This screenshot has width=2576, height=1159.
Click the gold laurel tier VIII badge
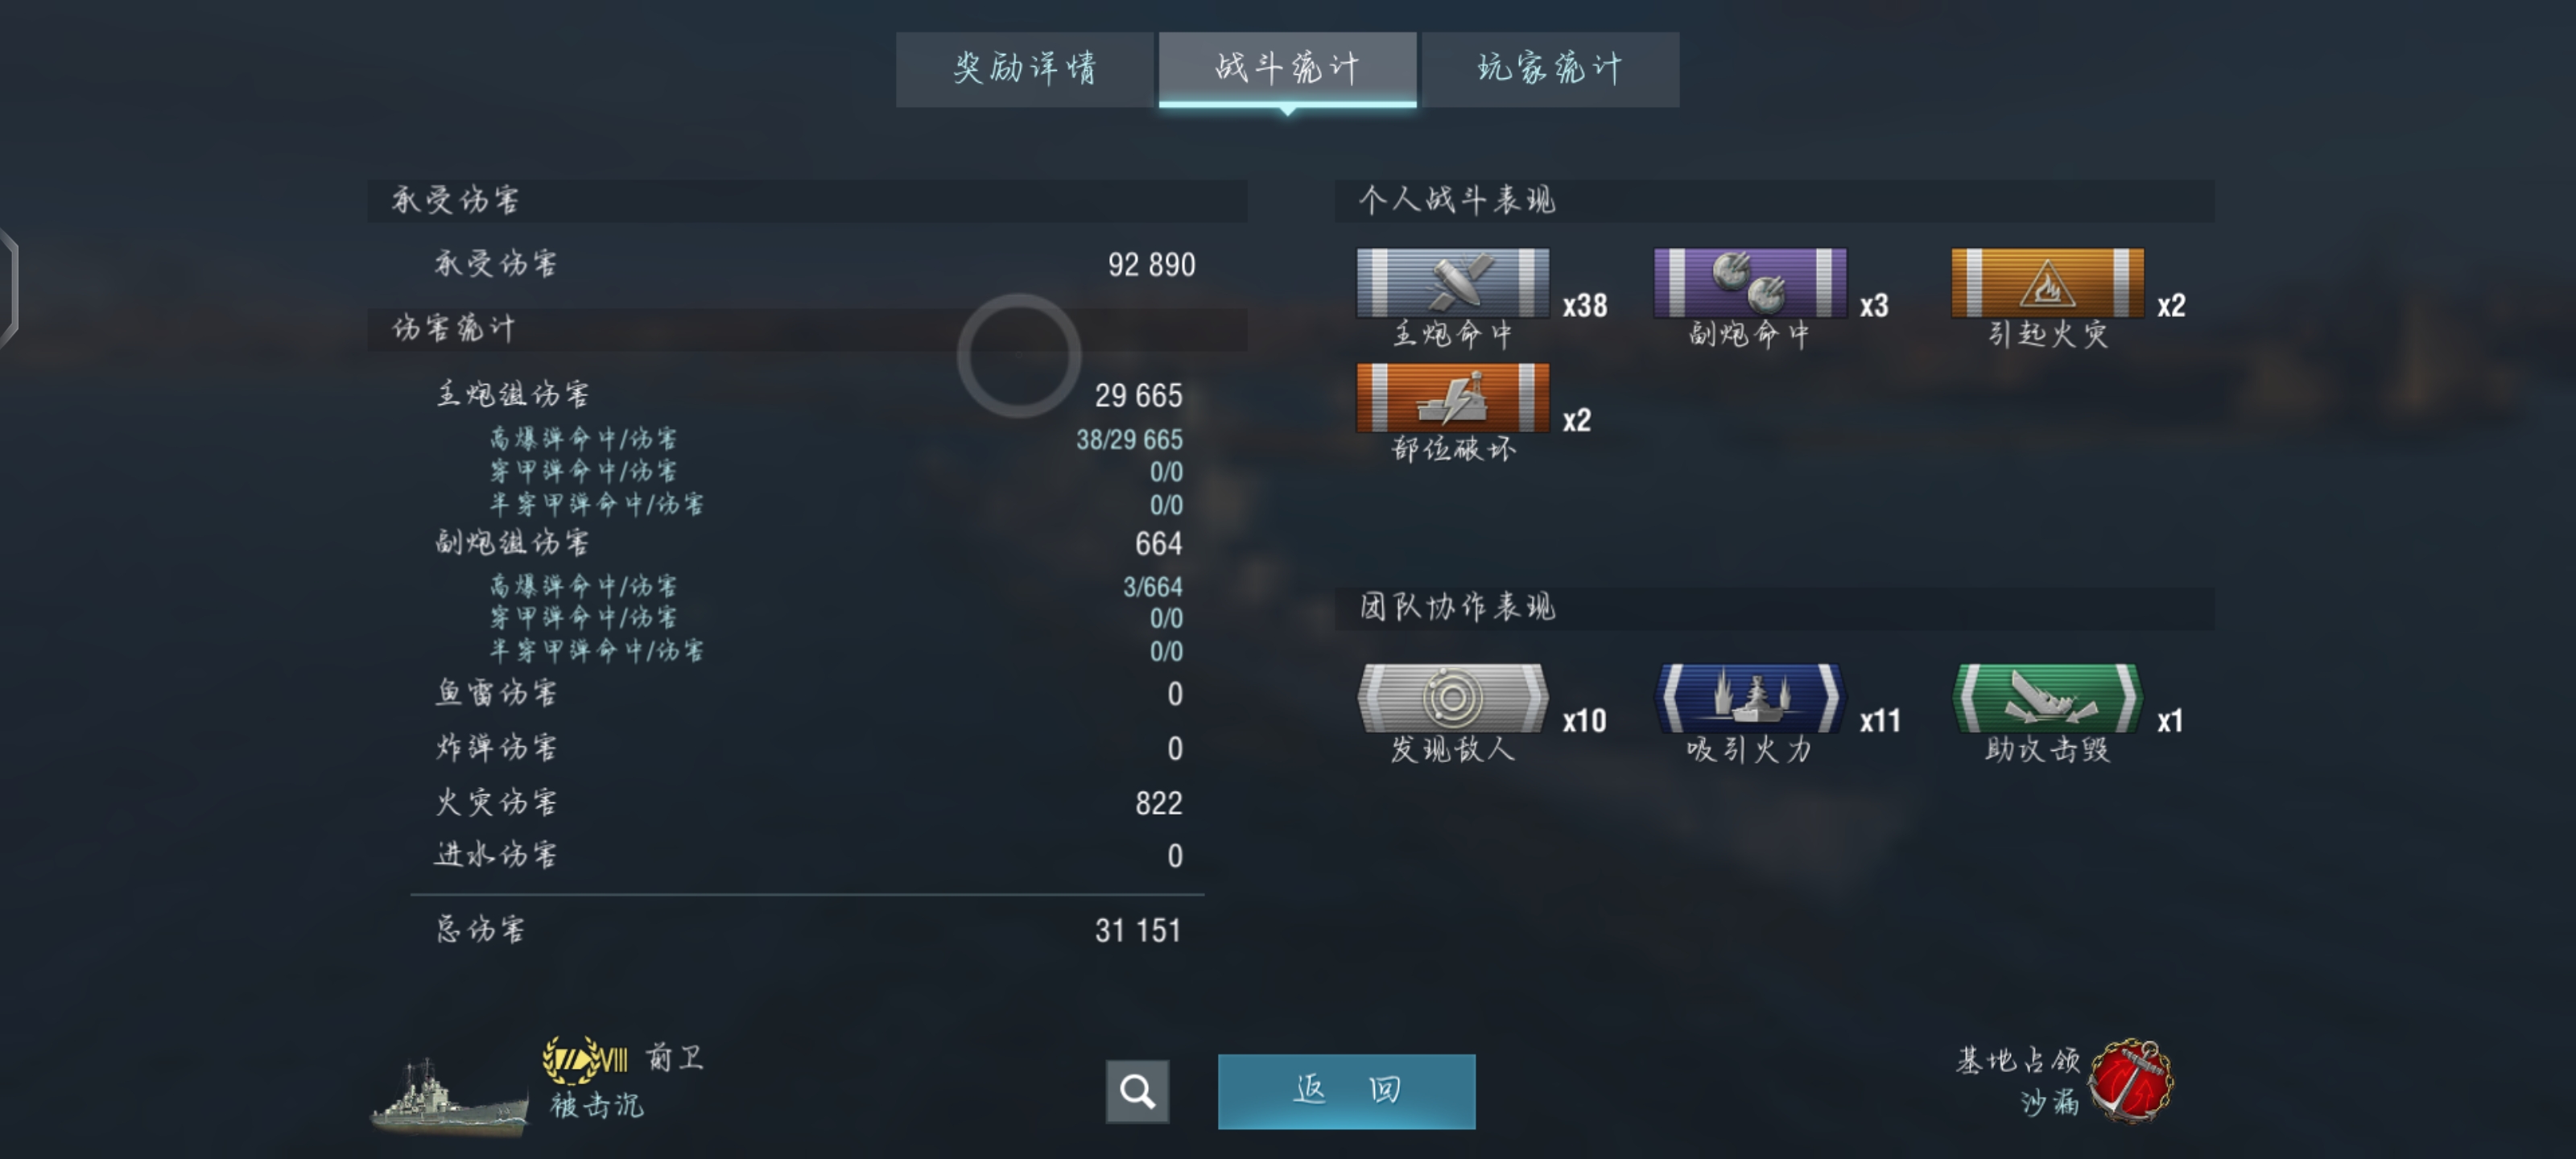585,1059
